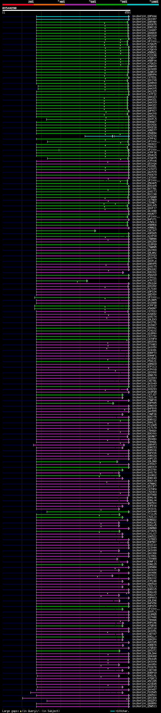Select the UniRef100_Q5JBR5 label
Image resolution: width=161 pixels, height=713 pixels.
[x=144, y=300]
